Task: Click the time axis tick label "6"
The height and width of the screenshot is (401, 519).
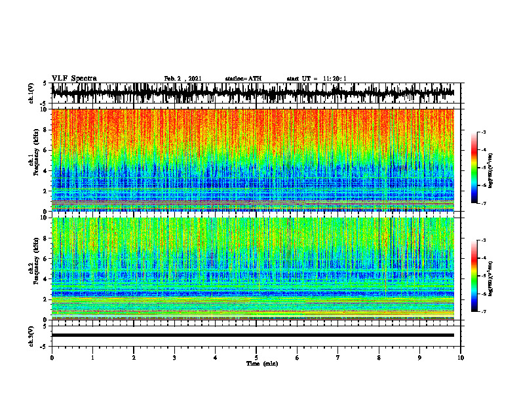Action: click(298, 358)
